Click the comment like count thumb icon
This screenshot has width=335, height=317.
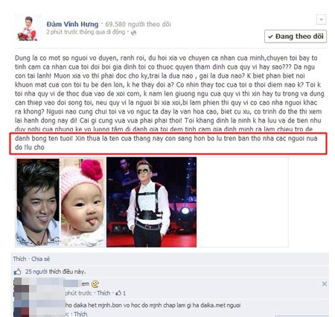coord(118,293)
